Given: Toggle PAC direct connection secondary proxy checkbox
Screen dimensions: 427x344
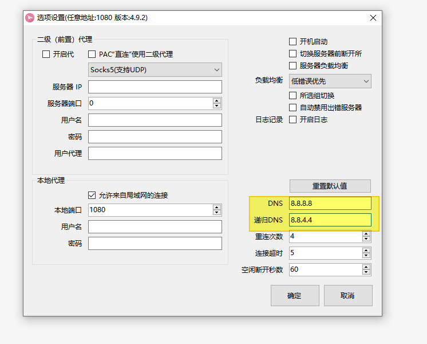Looking at the screenshot, I should point(92,54).
